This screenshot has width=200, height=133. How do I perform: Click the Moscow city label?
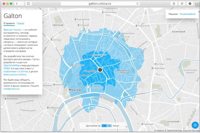tap(75, 90)
